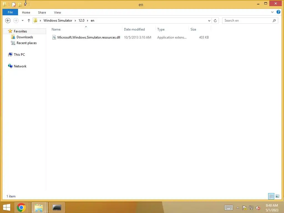Click the 10/5/2013 3:10 AM date cell
Image resolution: width=284 pixels, height=213 pixels.
(138, 37)
